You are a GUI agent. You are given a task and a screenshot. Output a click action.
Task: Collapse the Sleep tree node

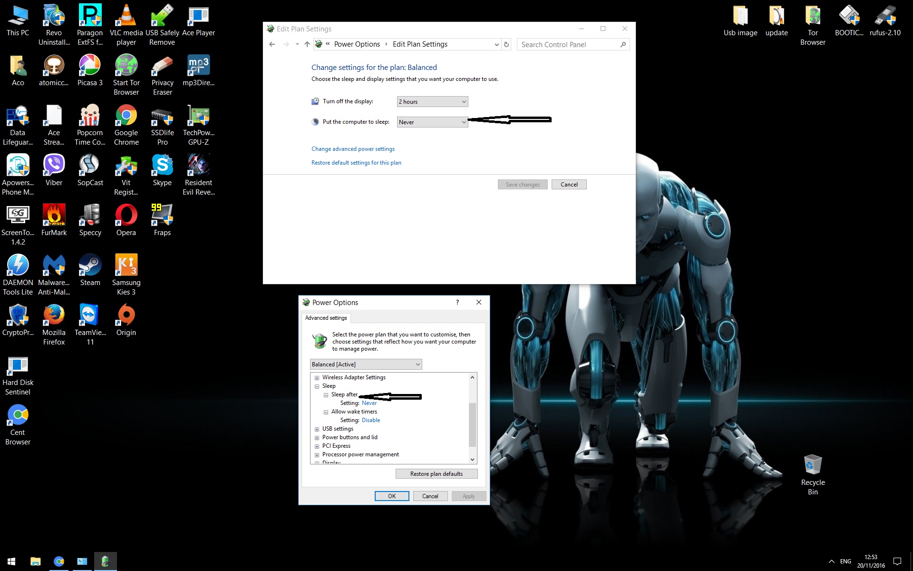pyautogui.click(x=317, y=386)
